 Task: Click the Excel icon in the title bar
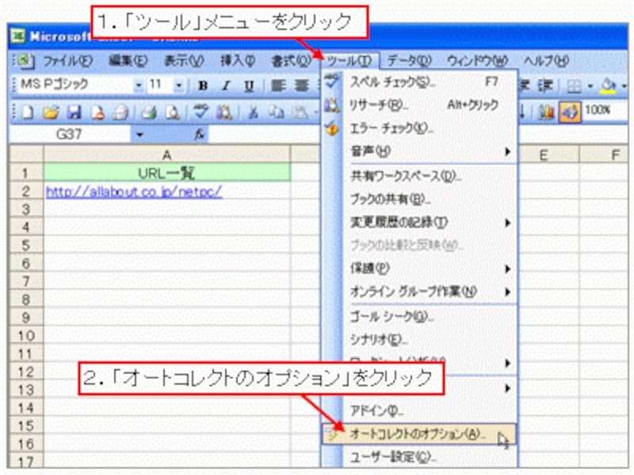[17, 36]
